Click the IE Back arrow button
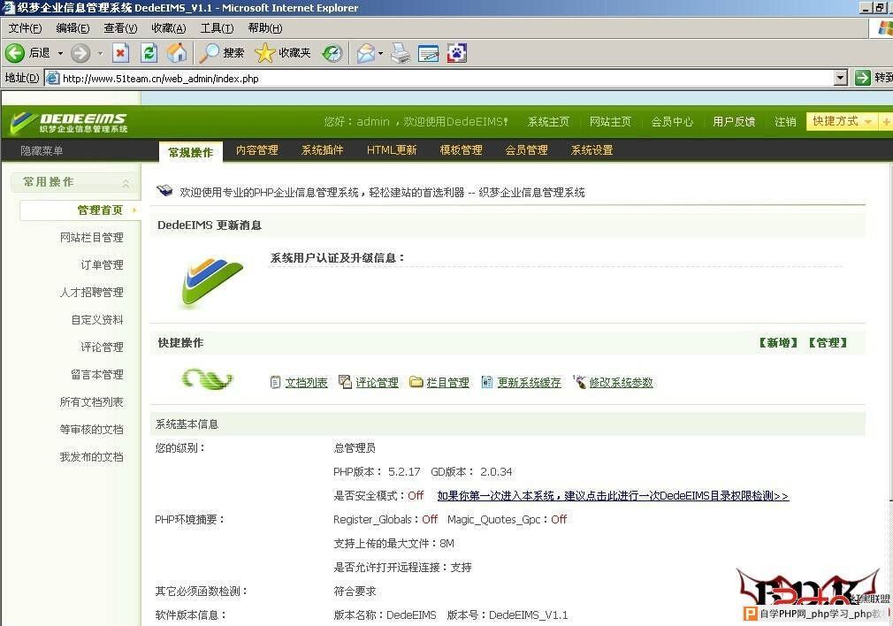893x626 pixels. pyautogui.click(x=15, y=53)
